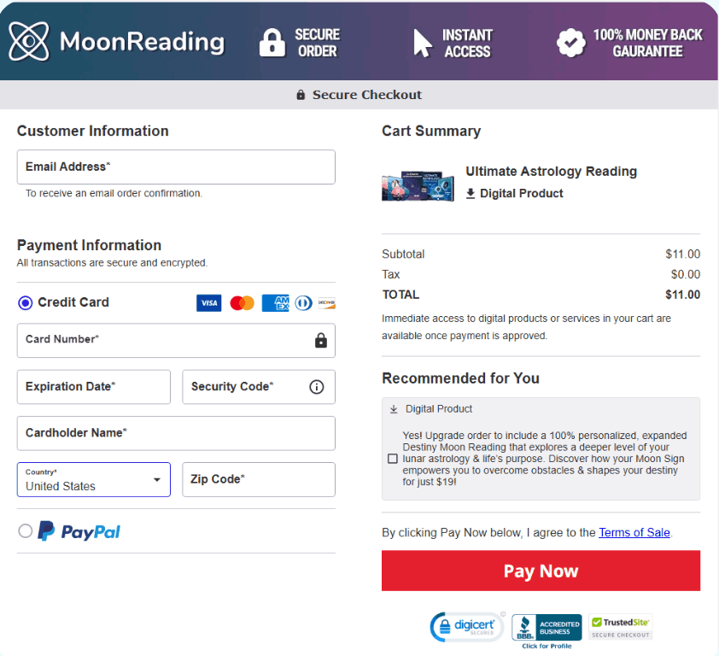
Task: Click the TrustedSite Secure Checkout badge
Action: pyautogui.click(x=620, y=626)
